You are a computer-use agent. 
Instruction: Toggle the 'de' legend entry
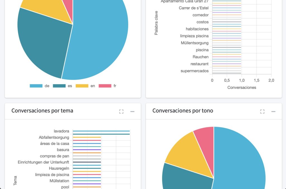(x=39, y=86)
